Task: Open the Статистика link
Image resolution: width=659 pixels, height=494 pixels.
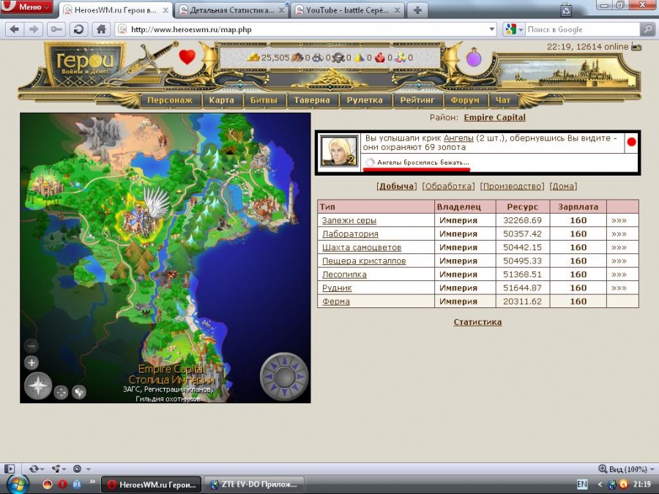Action: click(x=477, y=322)
